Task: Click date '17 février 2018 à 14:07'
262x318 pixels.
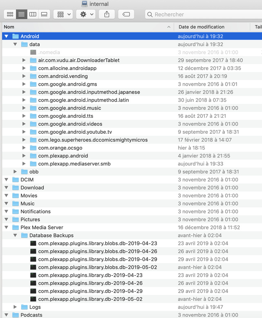Action: [205, 140]
